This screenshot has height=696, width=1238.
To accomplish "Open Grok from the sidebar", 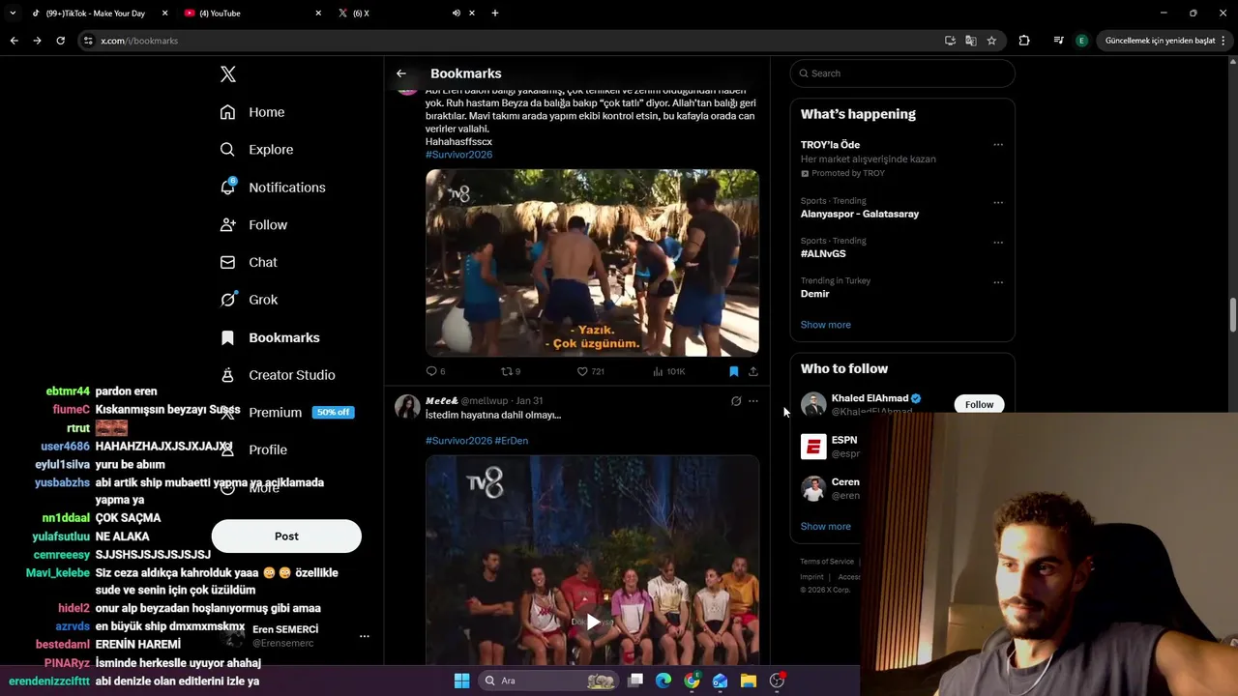I will pos(249,300).
